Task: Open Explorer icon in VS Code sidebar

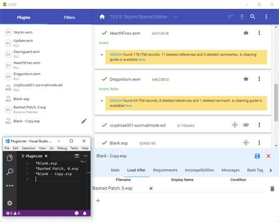Action: click(9, 158)
